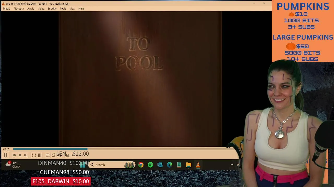Open the weather widget showing 41°F Cloudy
The image size is (334, 187).
pyautogui.click(x=13, y=165)
